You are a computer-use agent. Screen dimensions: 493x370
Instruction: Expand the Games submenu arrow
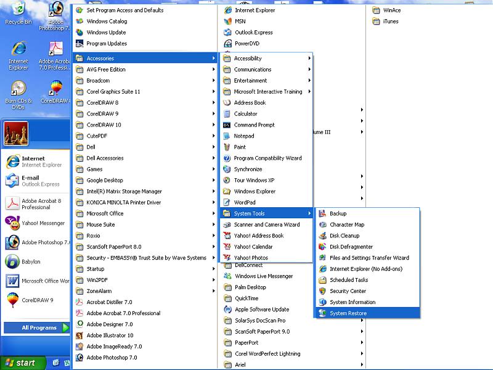pos(213,169)
